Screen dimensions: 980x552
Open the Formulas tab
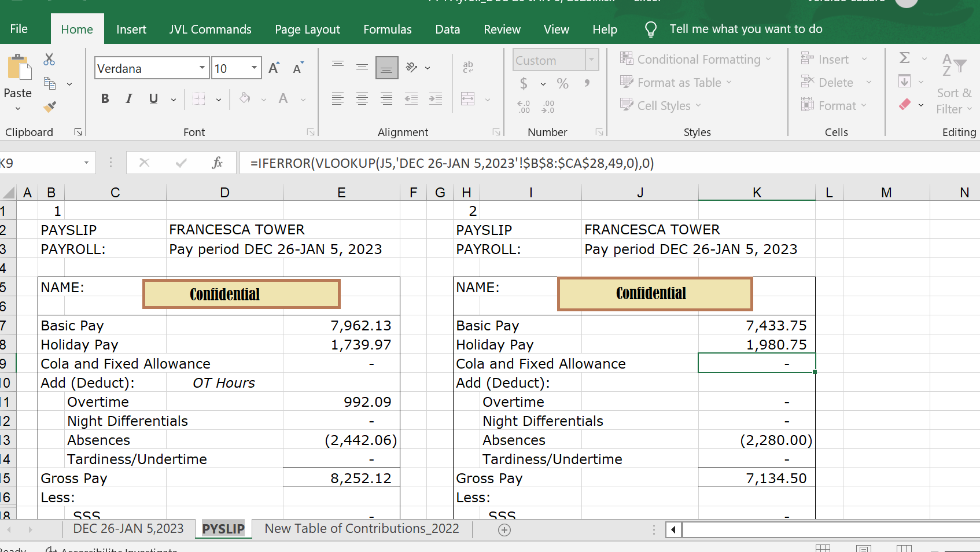coord(388,30)
